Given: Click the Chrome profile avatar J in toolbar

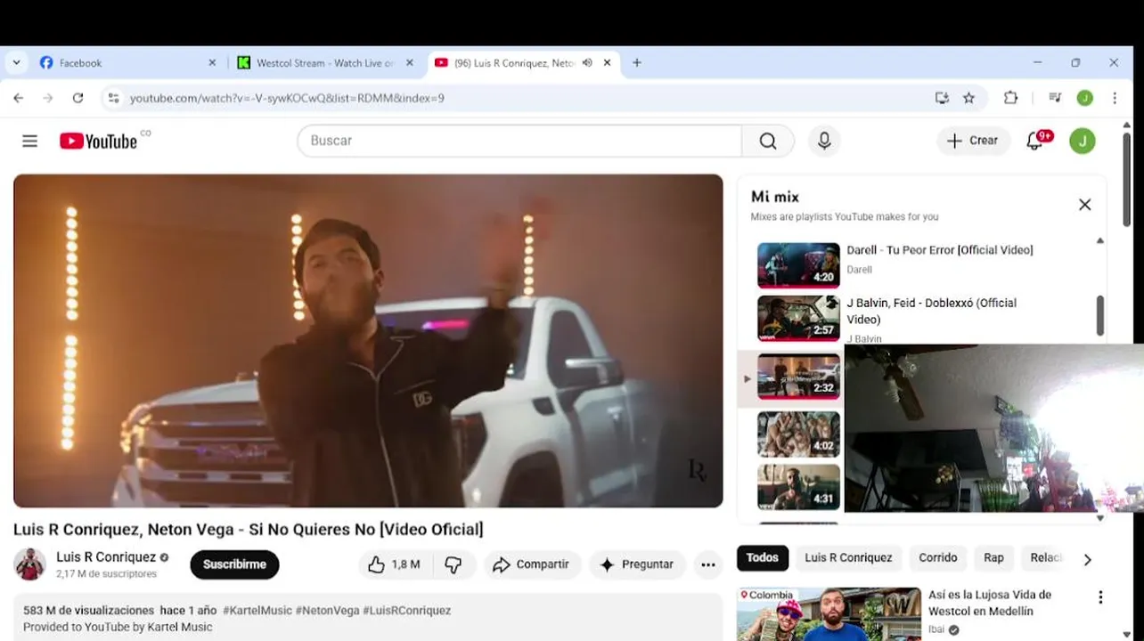Looking at the screenshot, I should coord(1084,98).
